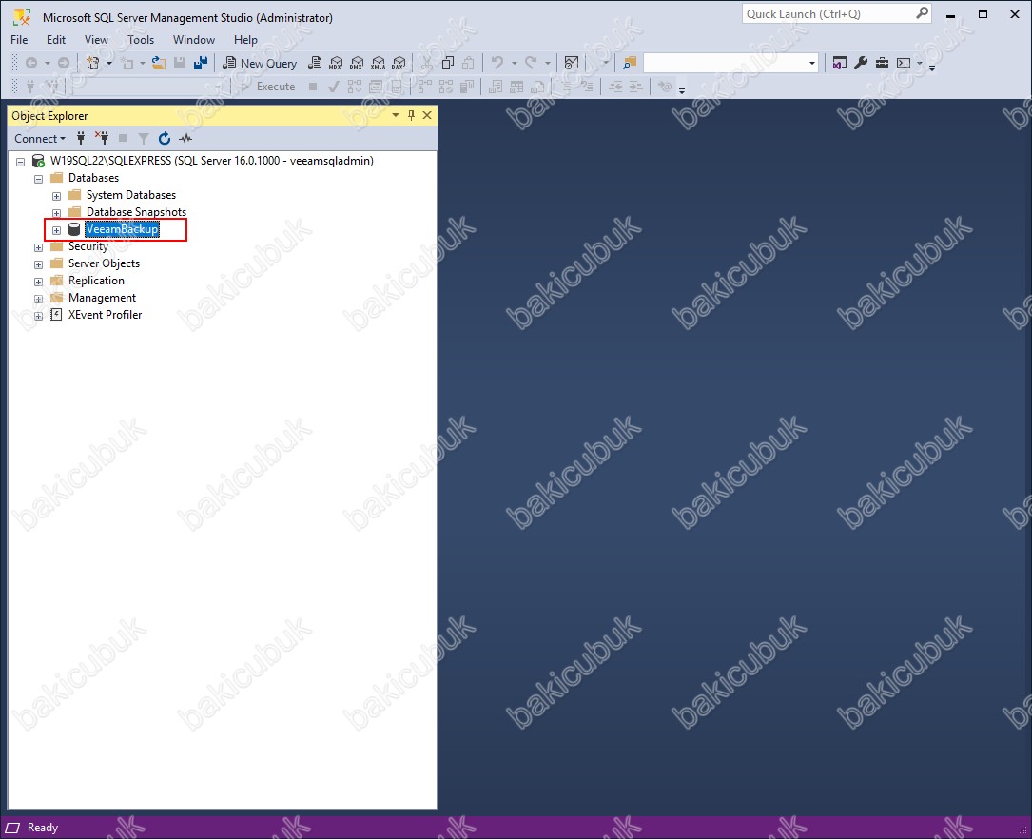
Task: Create an XMLA query
Action: pos(378,63)
